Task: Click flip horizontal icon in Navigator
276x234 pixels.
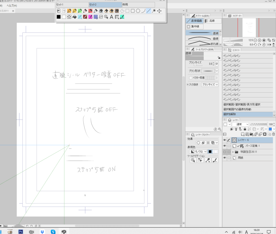Action: tap(269, 45)
